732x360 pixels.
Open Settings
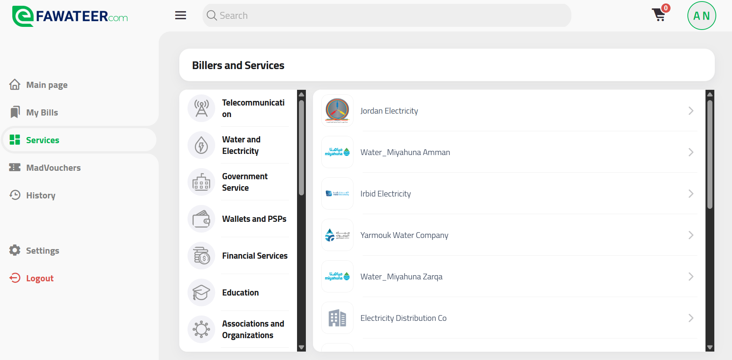pos(43,251)
